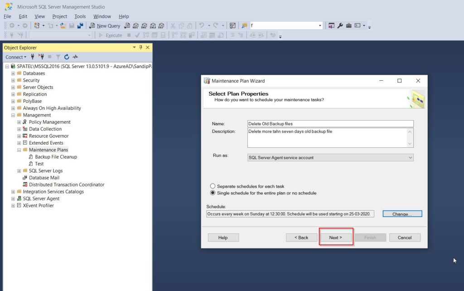Select Distributed Transaction Coordinator

coord(67,185)
